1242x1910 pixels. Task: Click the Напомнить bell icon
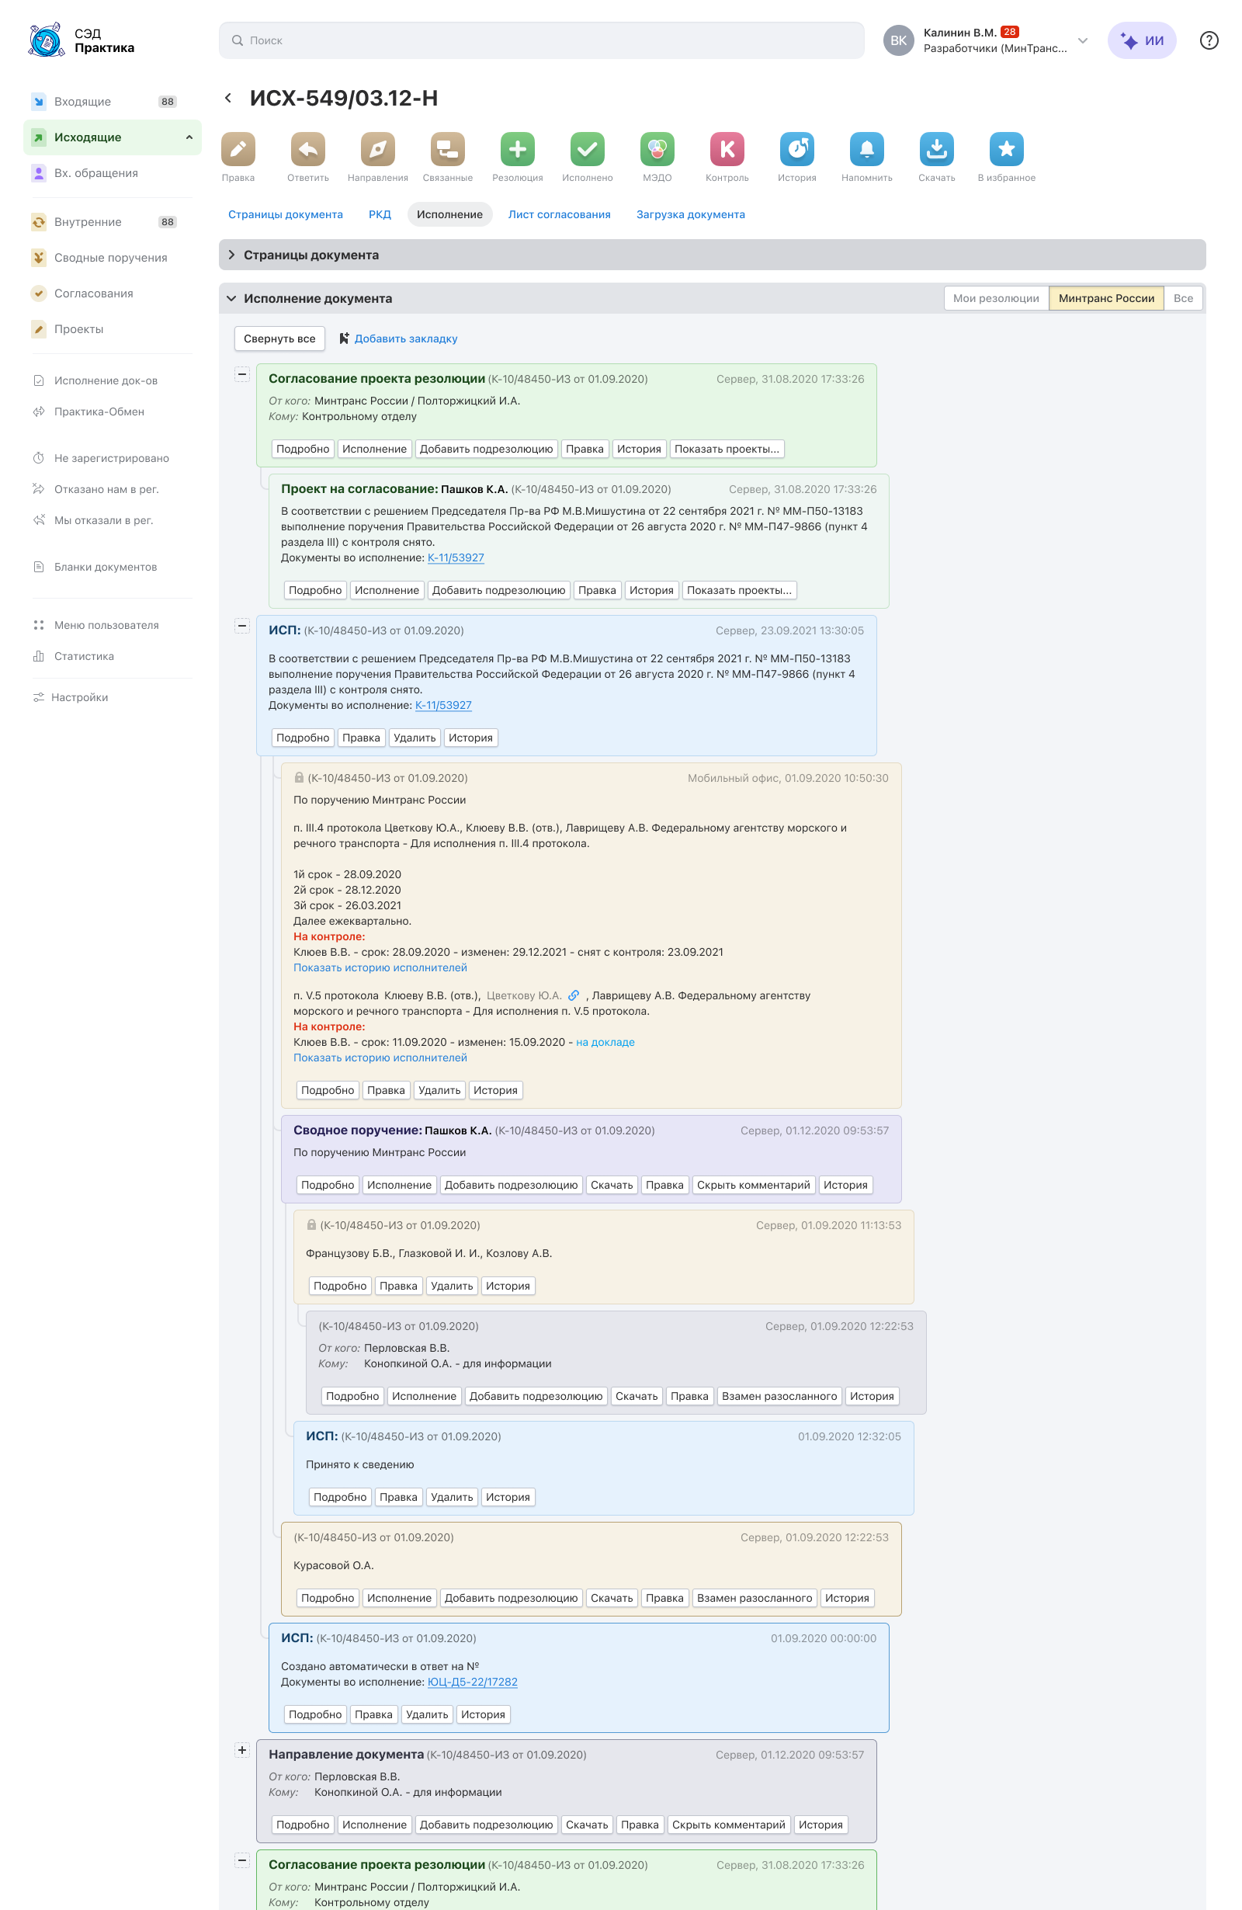pyautogui.click(x=866, y=149)
